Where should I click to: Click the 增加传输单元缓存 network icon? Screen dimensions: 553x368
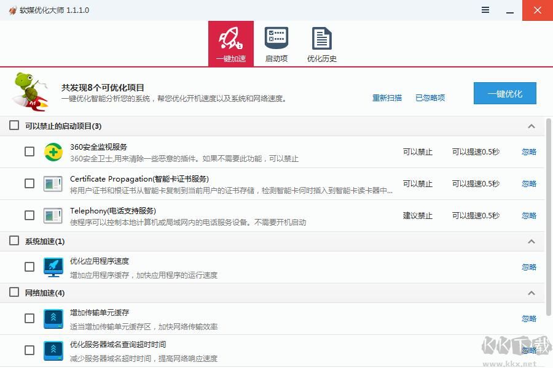coord(53,318)
